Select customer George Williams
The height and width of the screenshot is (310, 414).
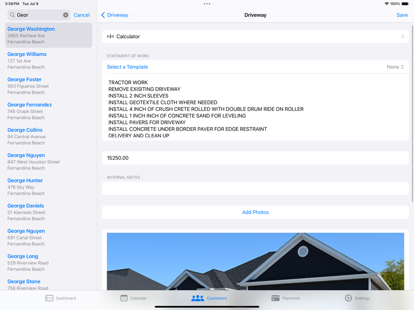(48, 60)
